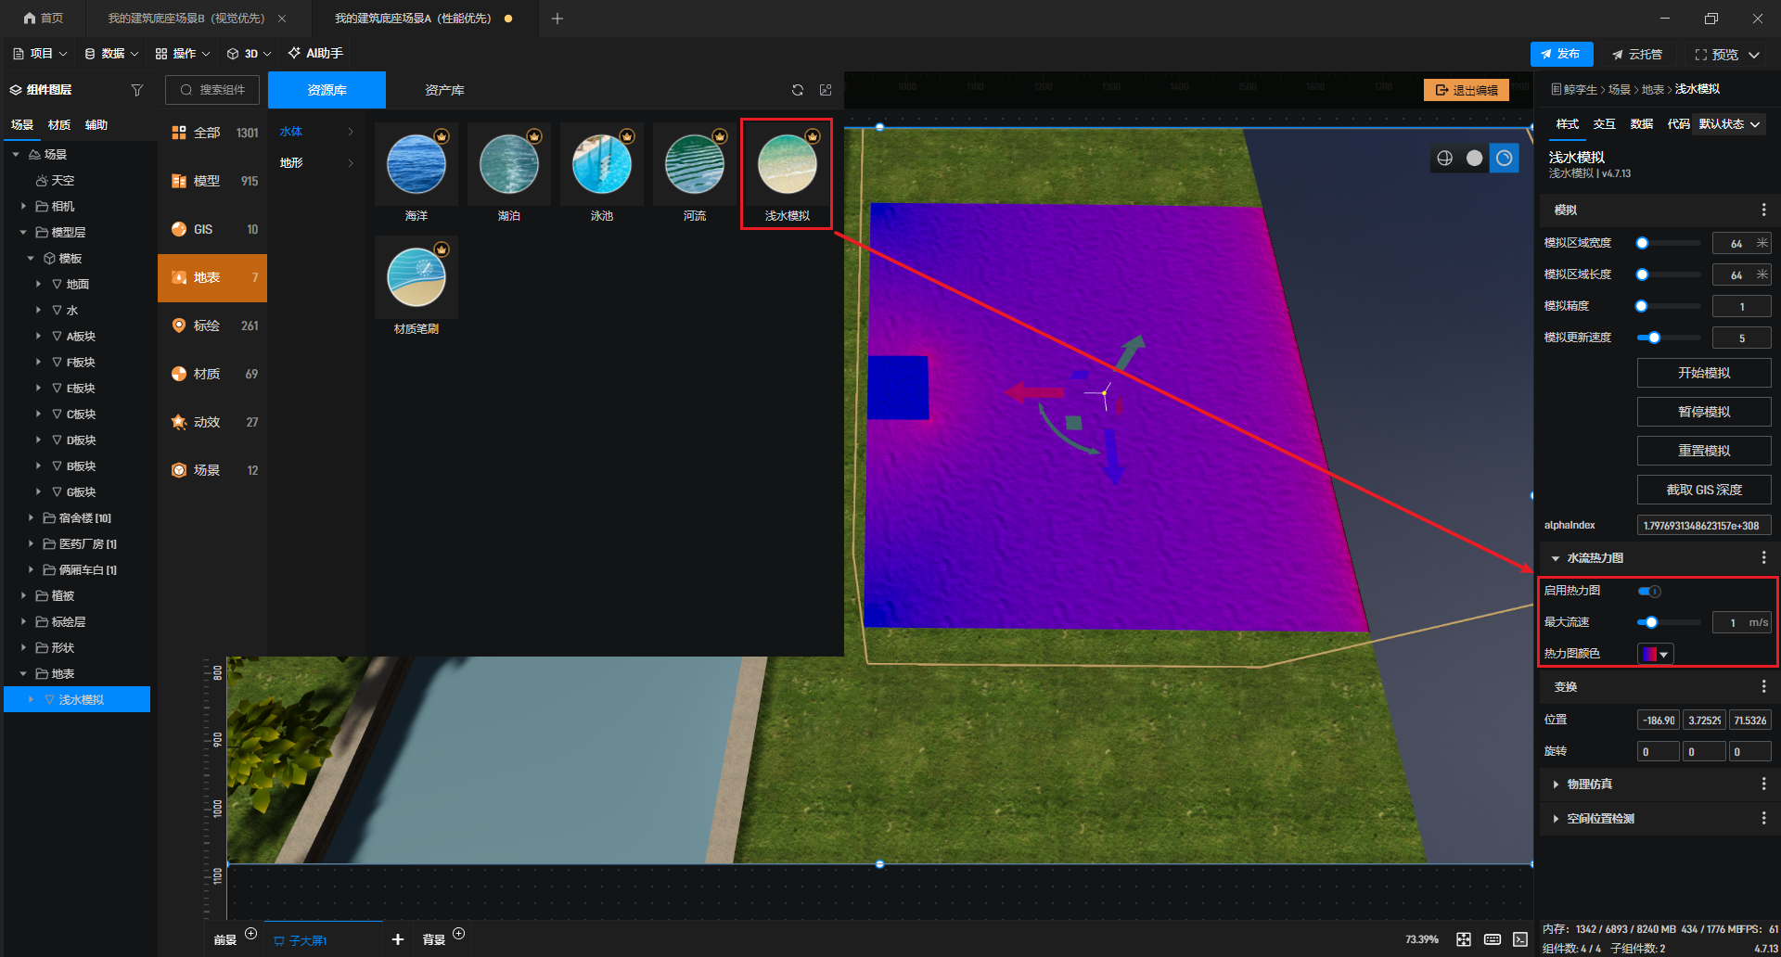Click the 退出编辑 button
This screenshot has width=1781, height=957.
click(1467, 90)
